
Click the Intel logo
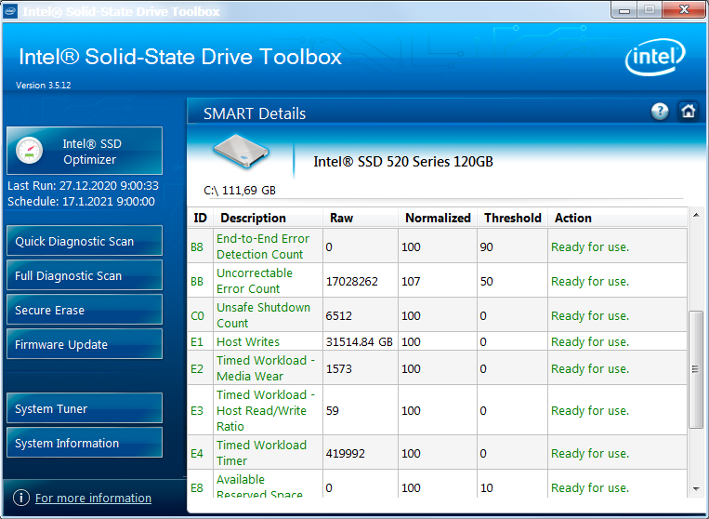pyautogui.click(x=655, y=60)
